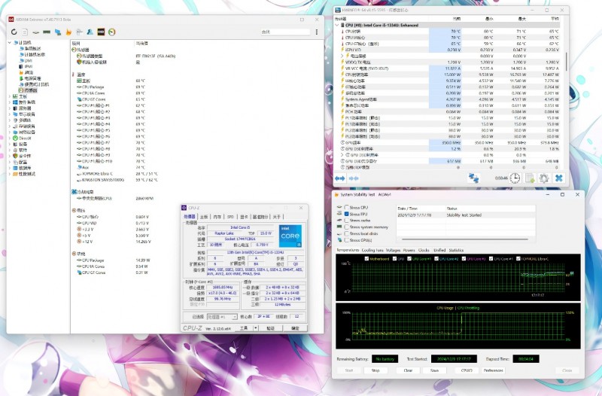Screen dimensions: 602x396
Task: Open CPUID from Stability Test
Action: point(466,370)
